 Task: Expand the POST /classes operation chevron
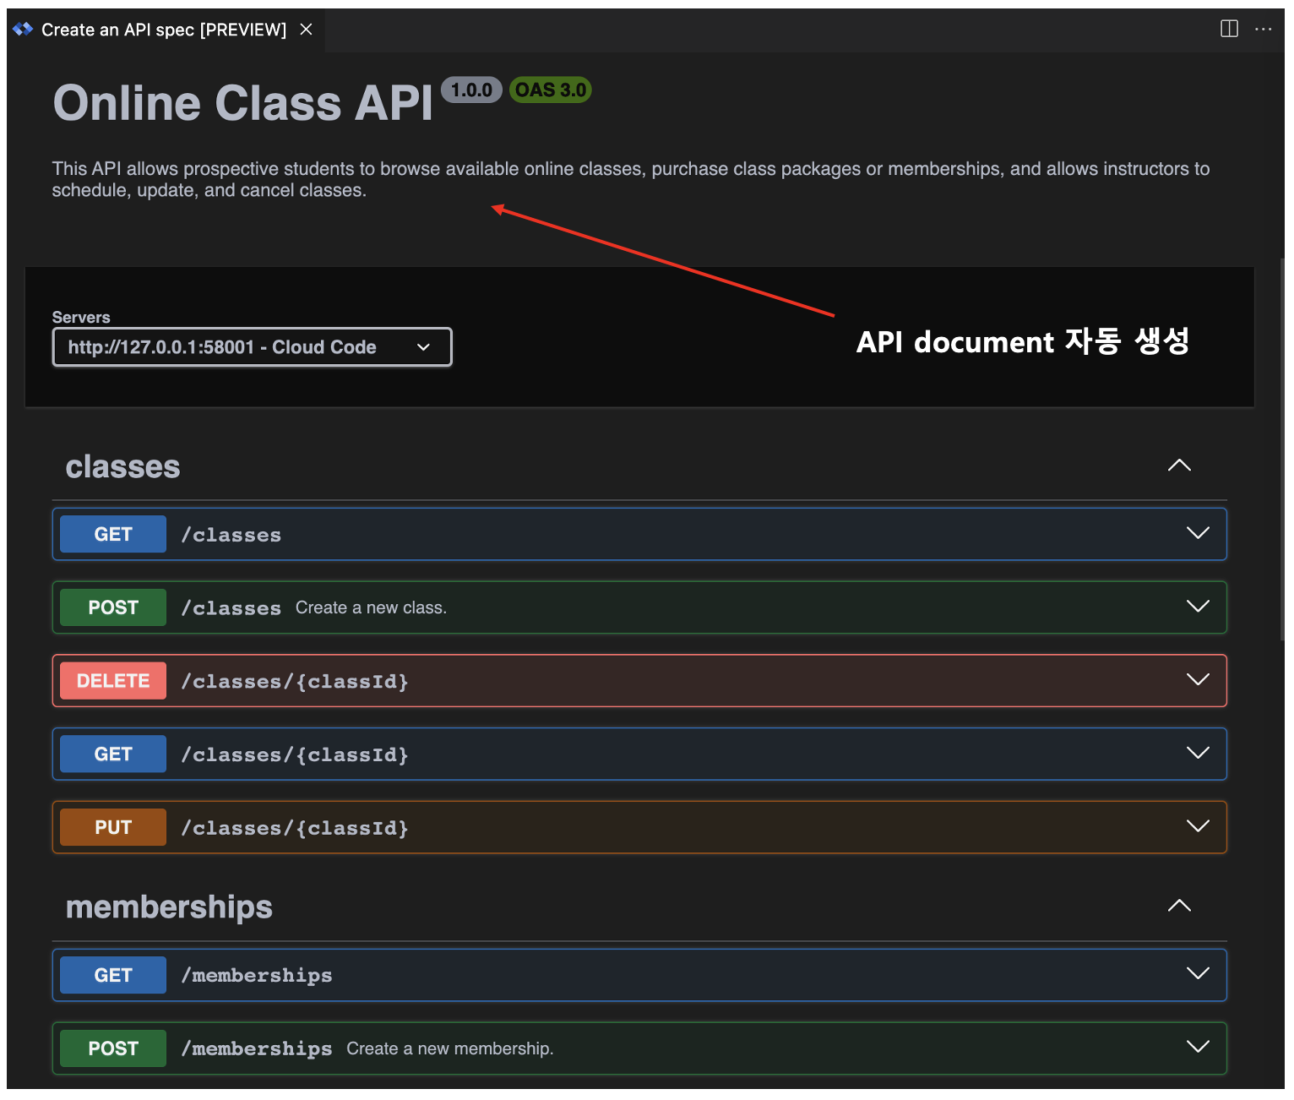[x=1198, y=607]
